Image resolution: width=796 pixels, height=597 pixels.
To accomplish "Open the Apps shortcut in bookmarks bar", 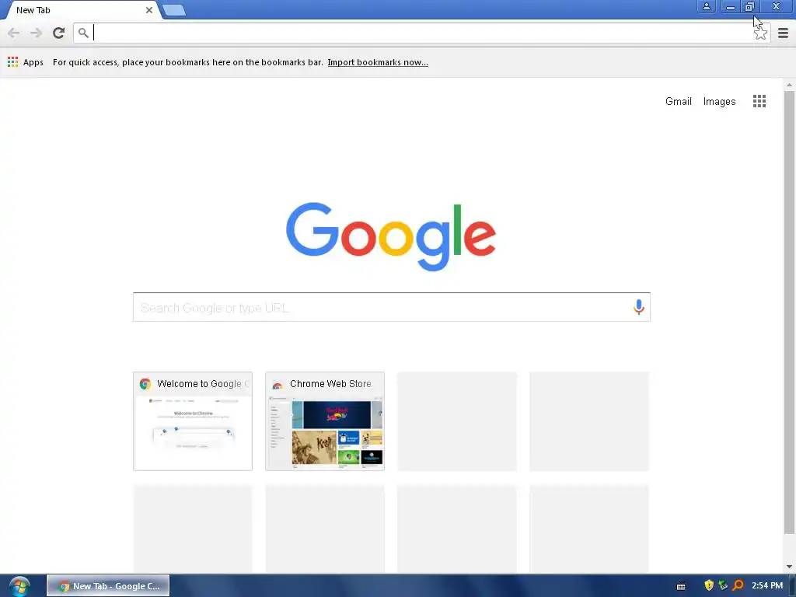I will (26, 62).
